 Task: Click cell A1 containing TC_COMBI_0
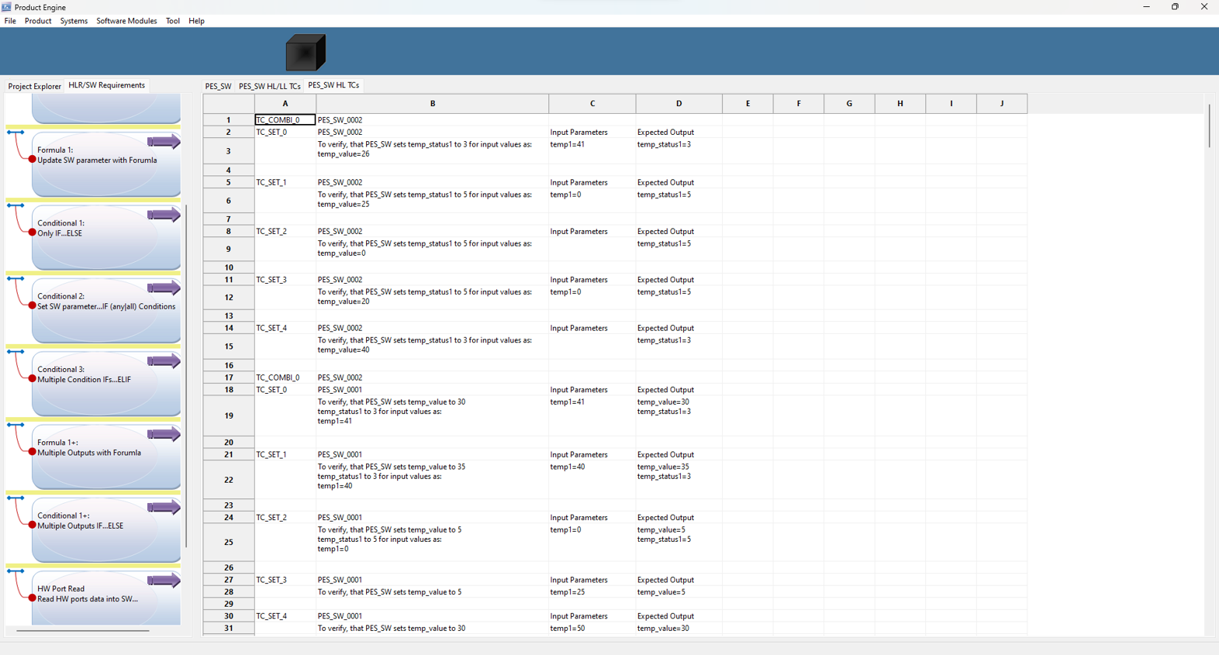(x=285, y=120)
